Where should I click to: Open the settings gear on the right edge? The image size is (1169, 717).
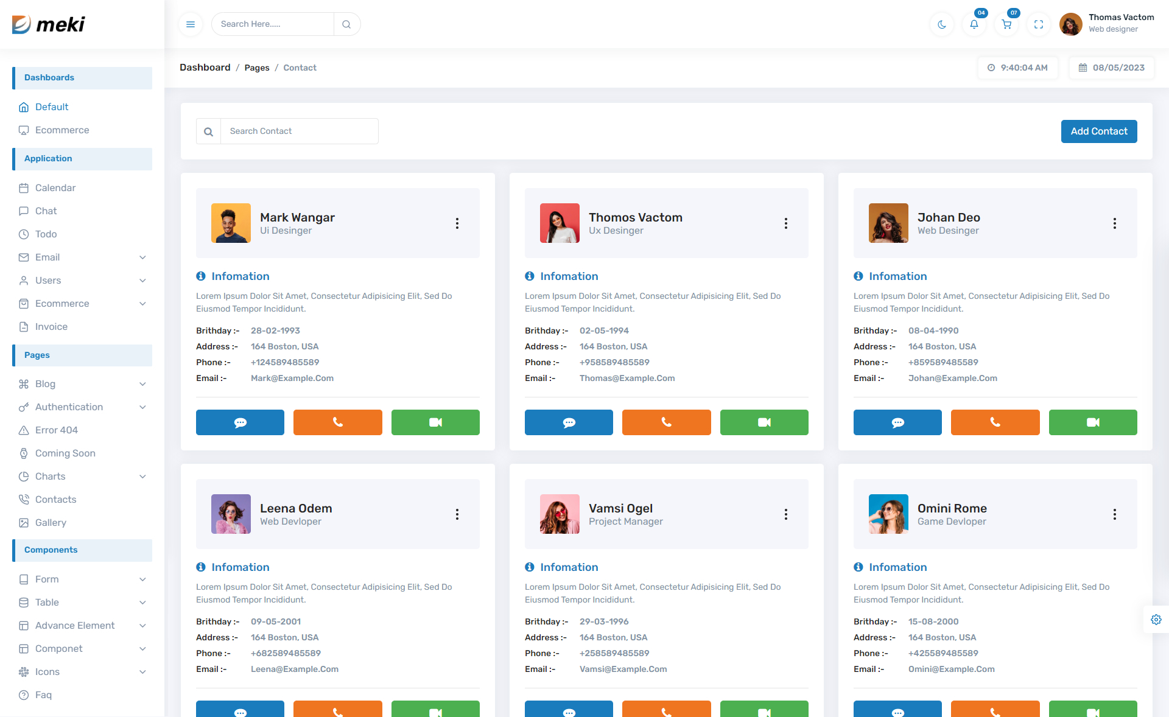[1156, 620]
